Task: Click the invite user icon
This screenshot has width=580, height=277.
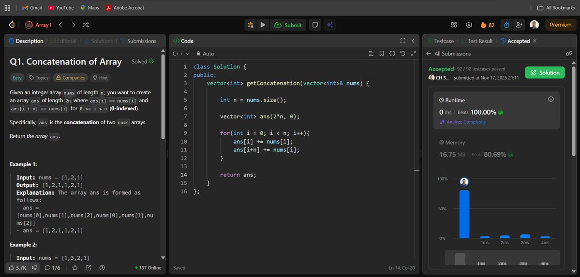Action: point(520,25)
